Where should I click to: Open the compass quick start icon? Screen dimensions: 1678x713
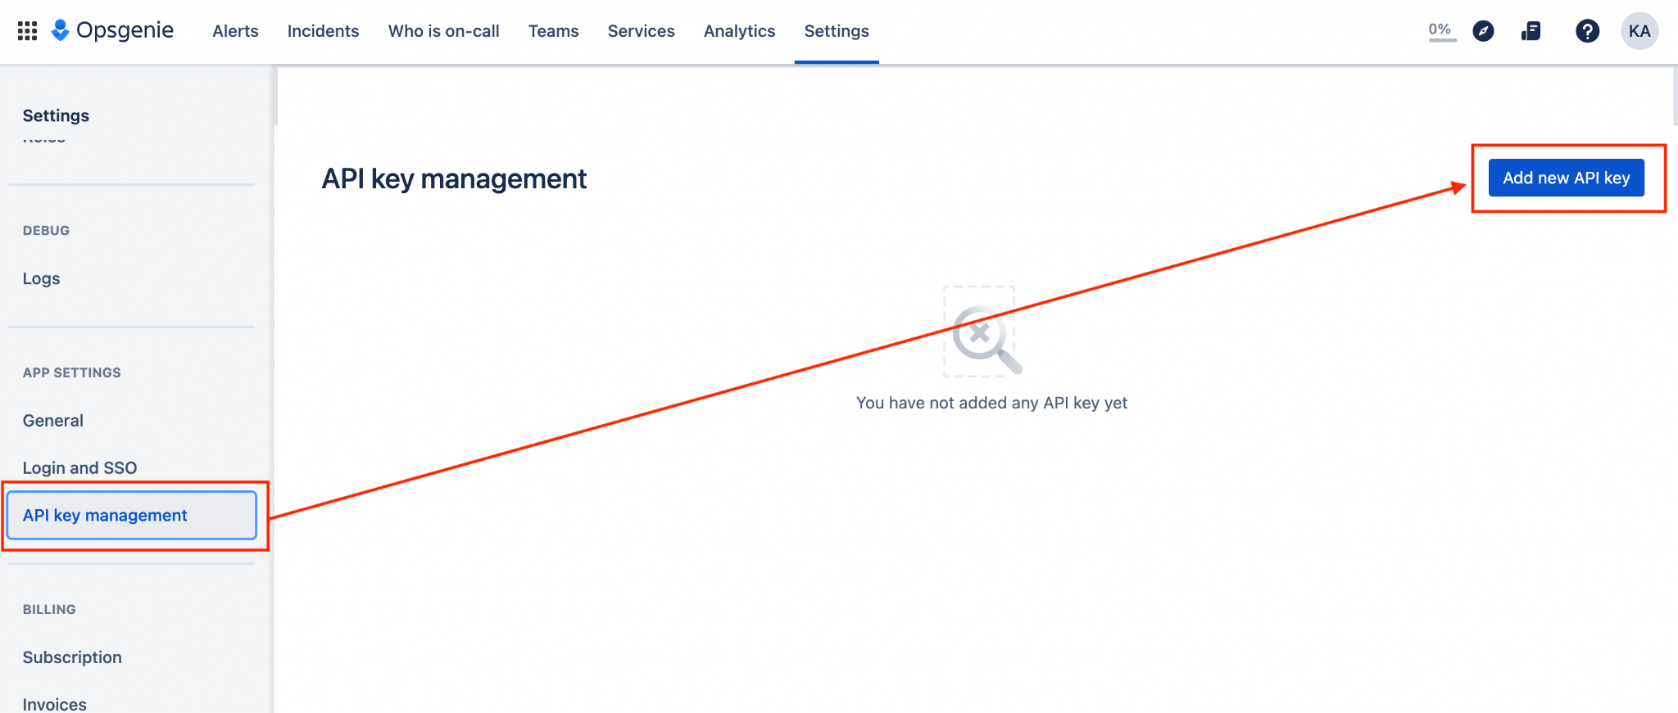[x=1483, y=31]
